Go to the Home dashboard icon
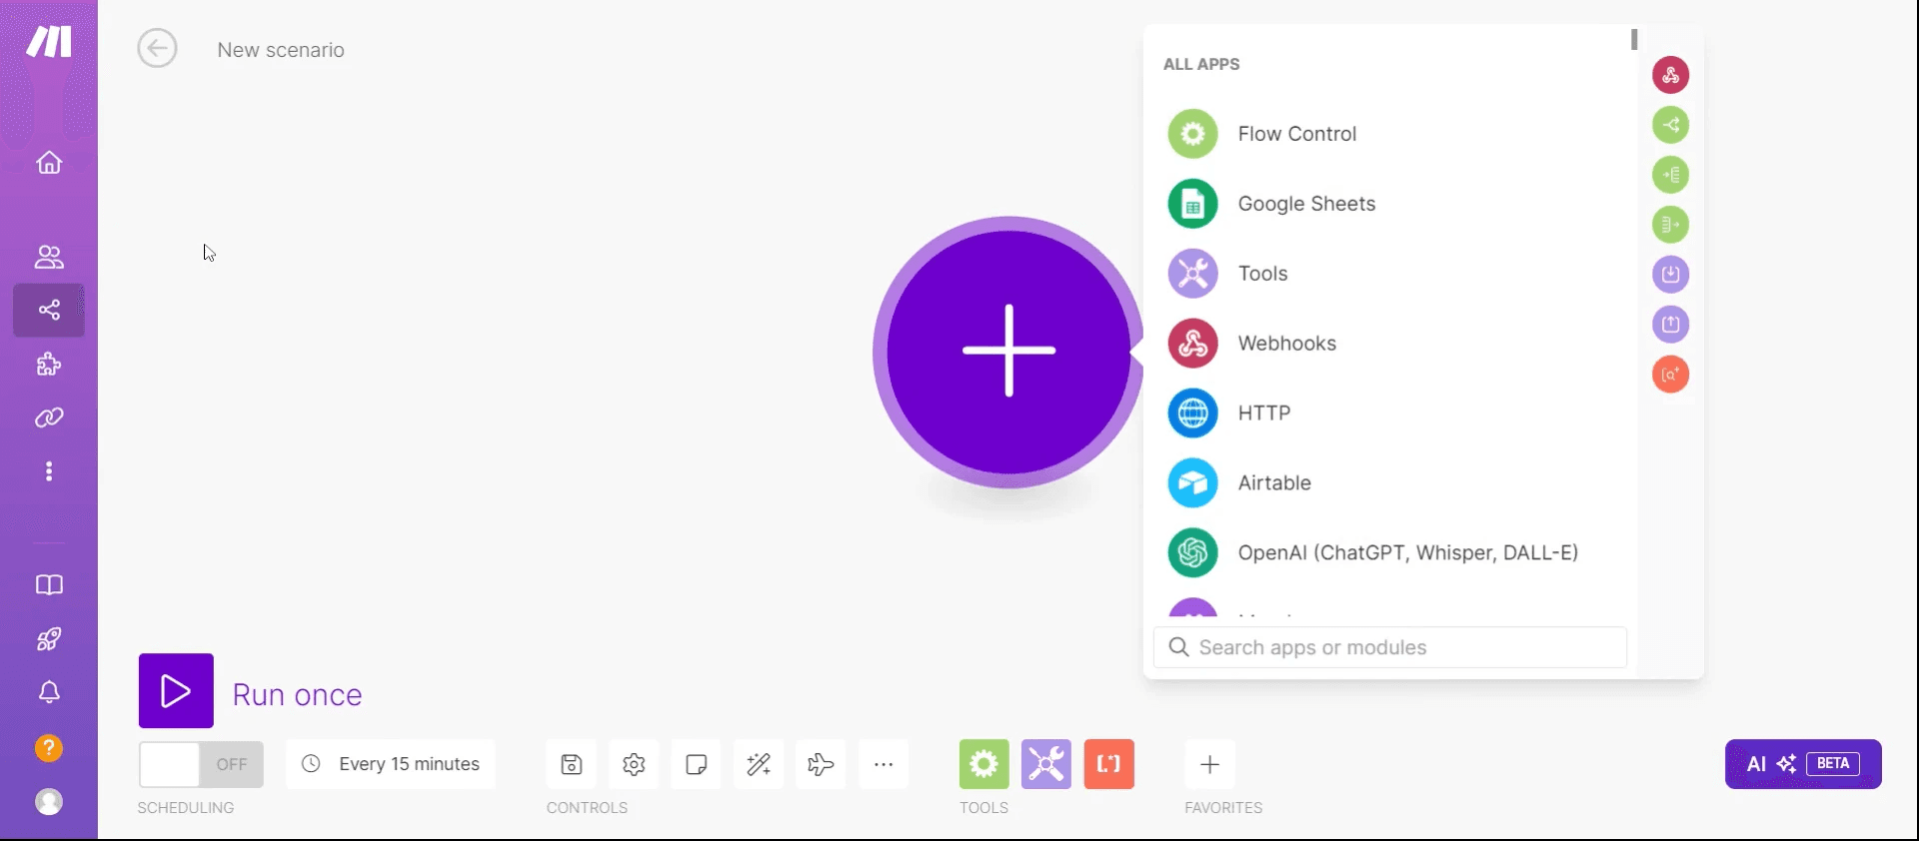The height and width of the screenshot is (841, 1919). (x=49, y=163)
